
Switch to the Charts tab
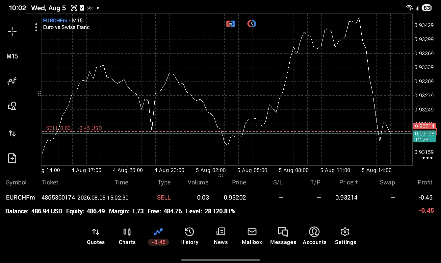click(x=127, y=236)
